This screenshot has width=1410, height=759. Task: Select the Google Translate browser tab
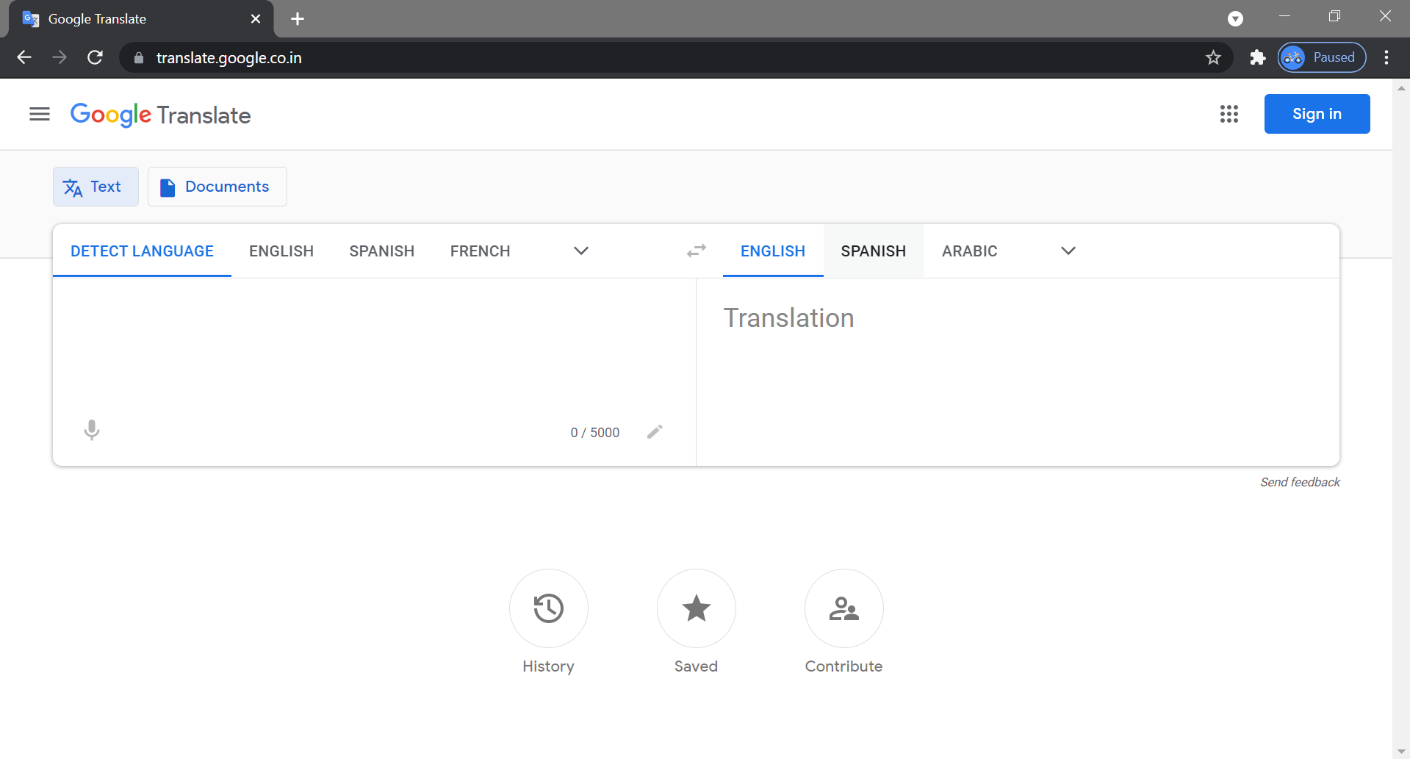click(141, 19)
